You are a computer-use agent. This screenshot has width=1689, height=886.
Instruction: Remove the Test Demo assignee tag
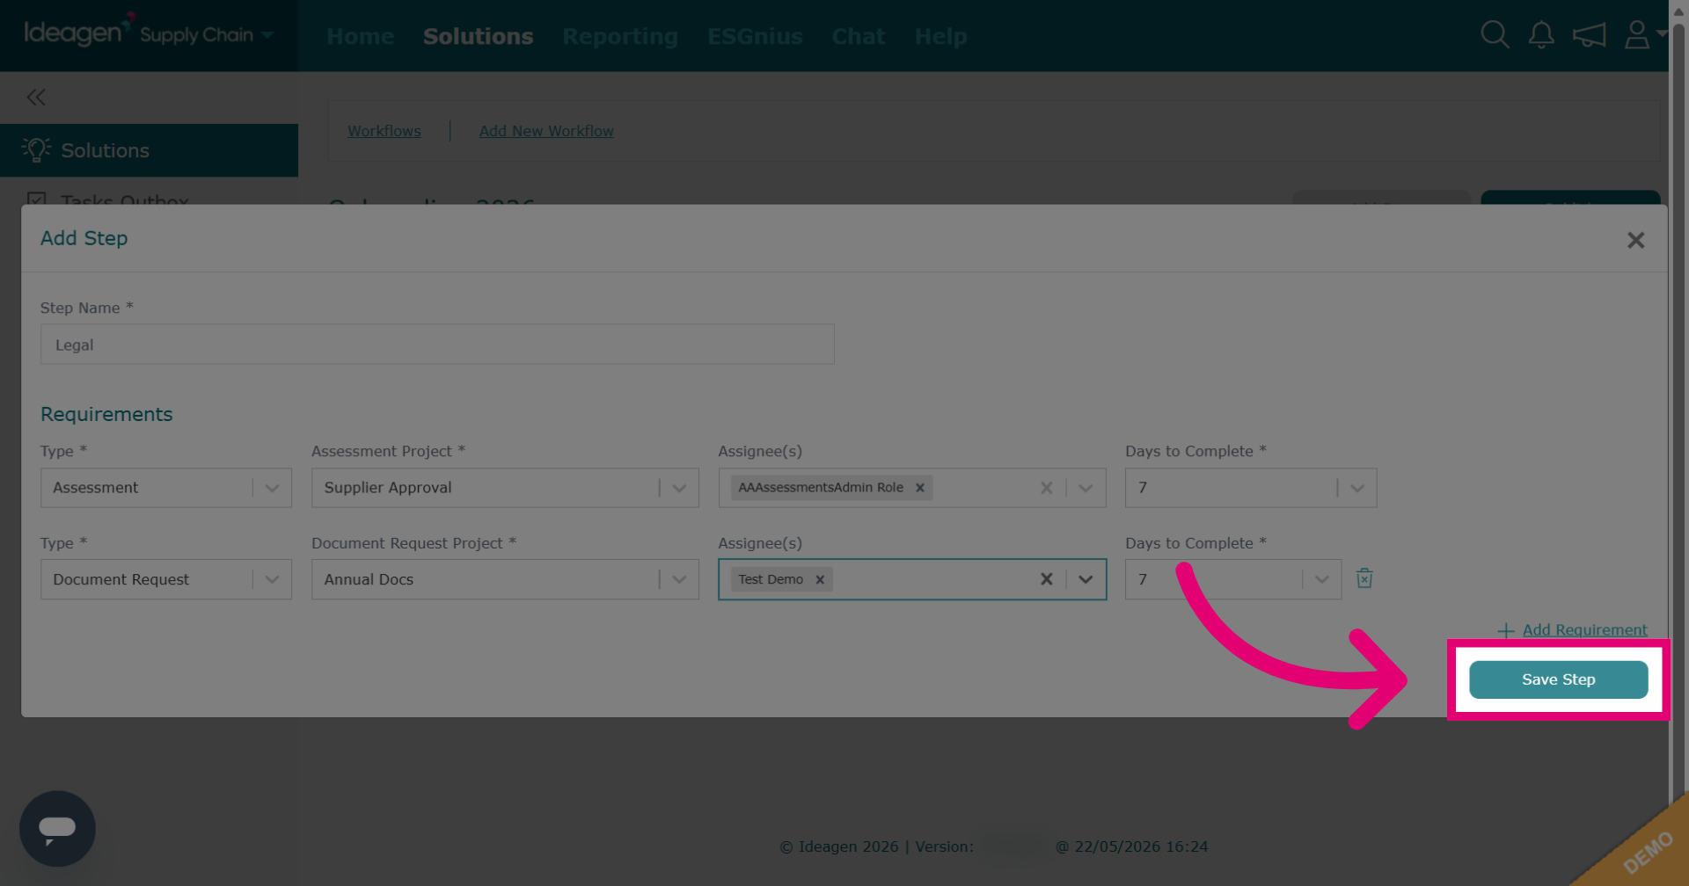[x=820, y=580]
